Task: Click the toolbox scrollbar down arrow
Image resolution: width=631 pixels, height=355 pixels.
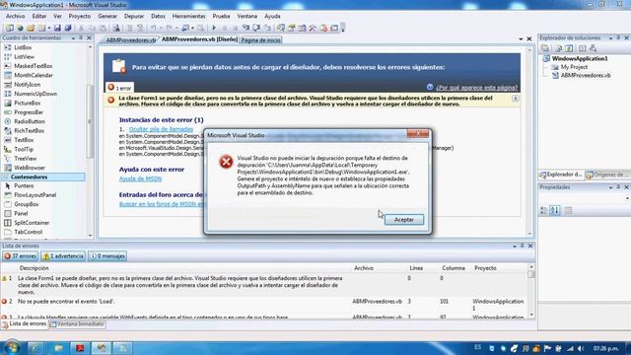Action: 90,236
